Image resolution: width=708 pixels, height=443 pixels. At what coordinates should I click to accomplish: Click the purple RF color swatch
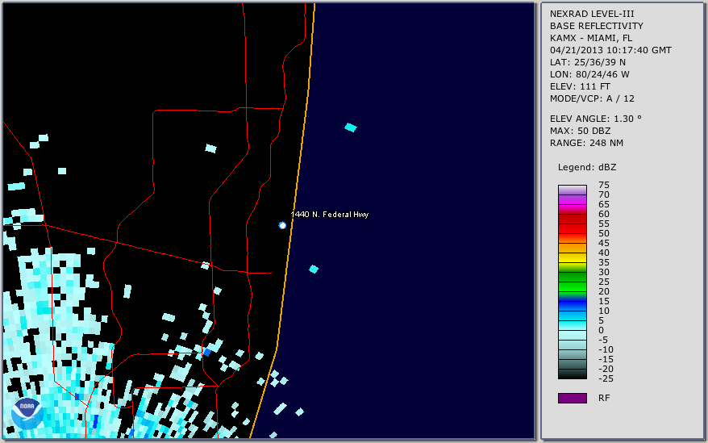572,398
